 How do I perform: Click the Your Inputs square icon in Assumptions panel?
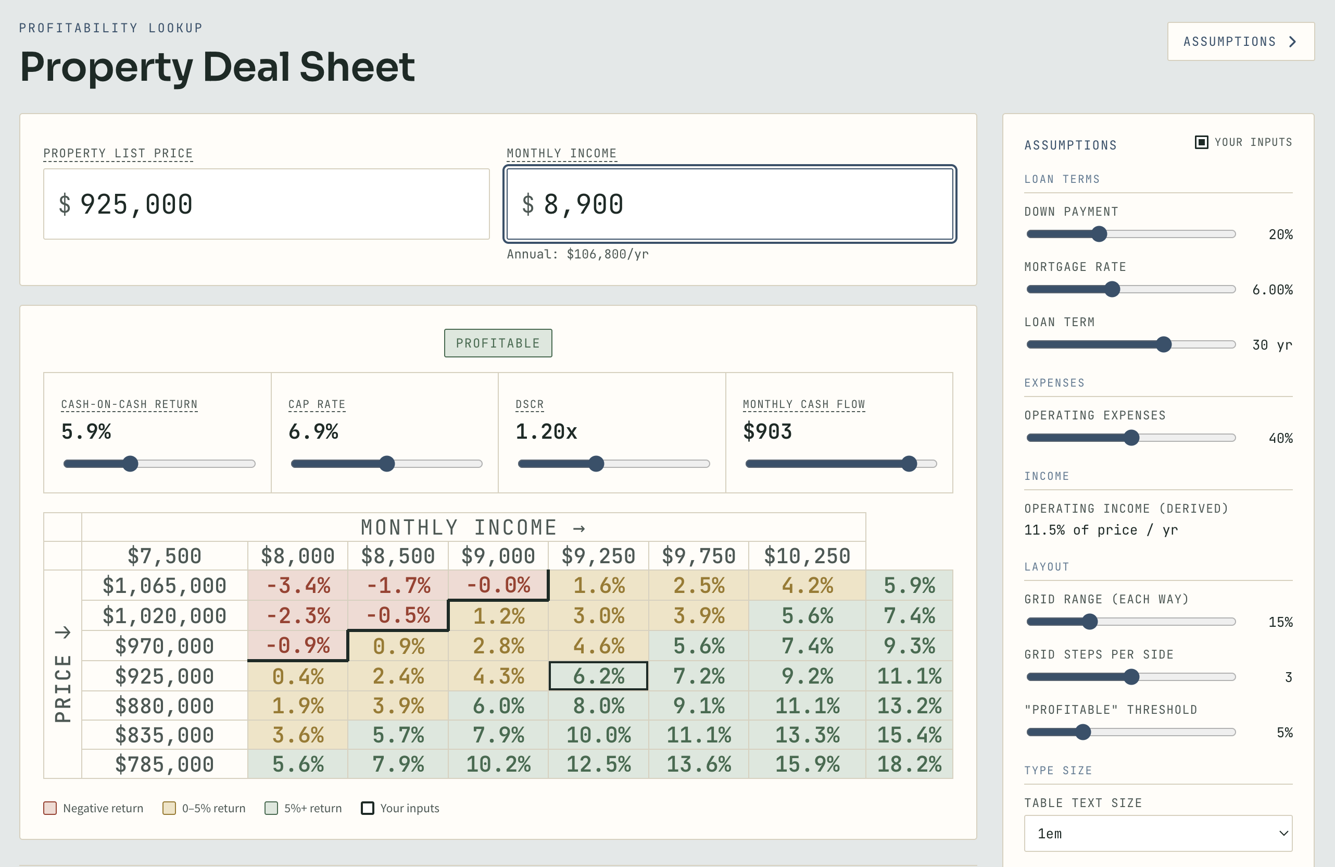coord(1202,142)
